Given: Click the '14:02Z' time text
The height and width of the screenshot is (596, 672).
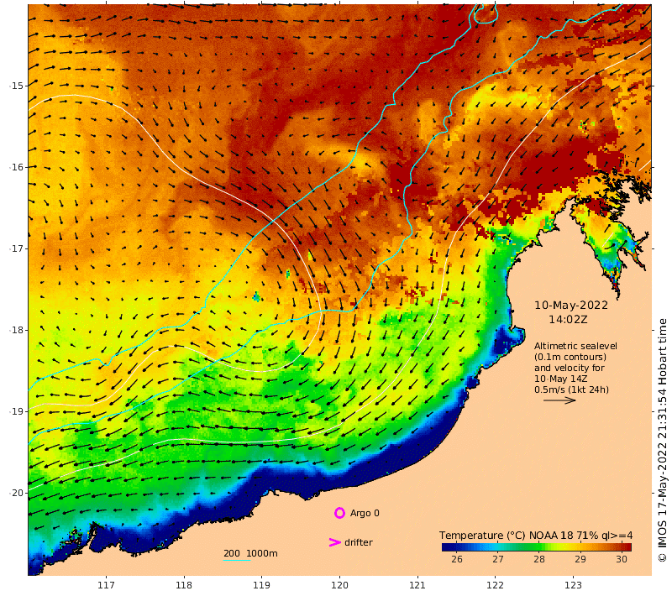Looking at the screenshot, I should (x=568, y=320).
